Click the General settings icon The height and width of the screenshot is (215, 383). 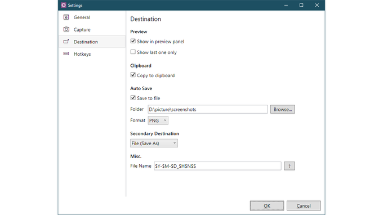pyautogui.click(x=66, y=17)
